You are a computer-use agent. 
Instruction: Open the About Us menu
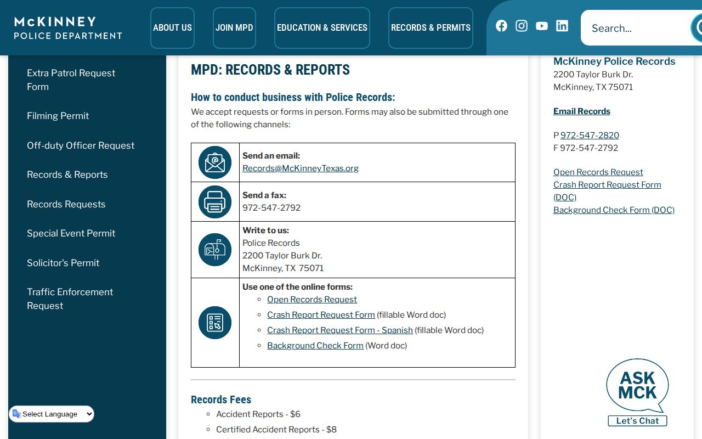click(x=172, y=28)
